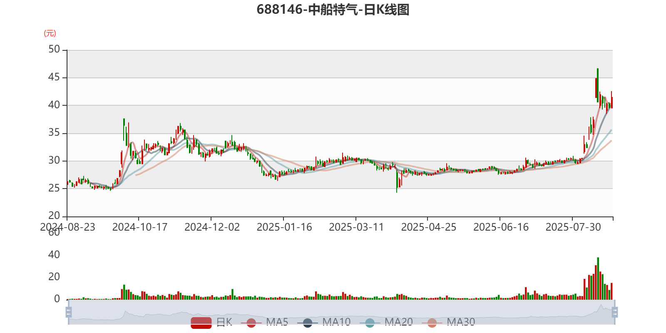666x333 pixels.
Task: Click the 2025-06-16 date axis label
Action: tap(501, 227)
